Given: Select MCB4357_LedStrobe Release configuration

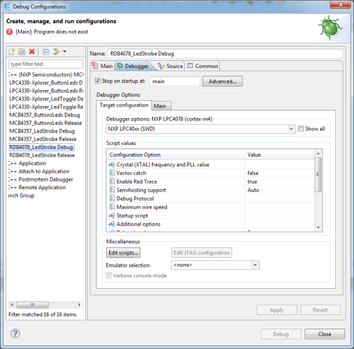Looking at the screenshot, I should pos(43,139).
